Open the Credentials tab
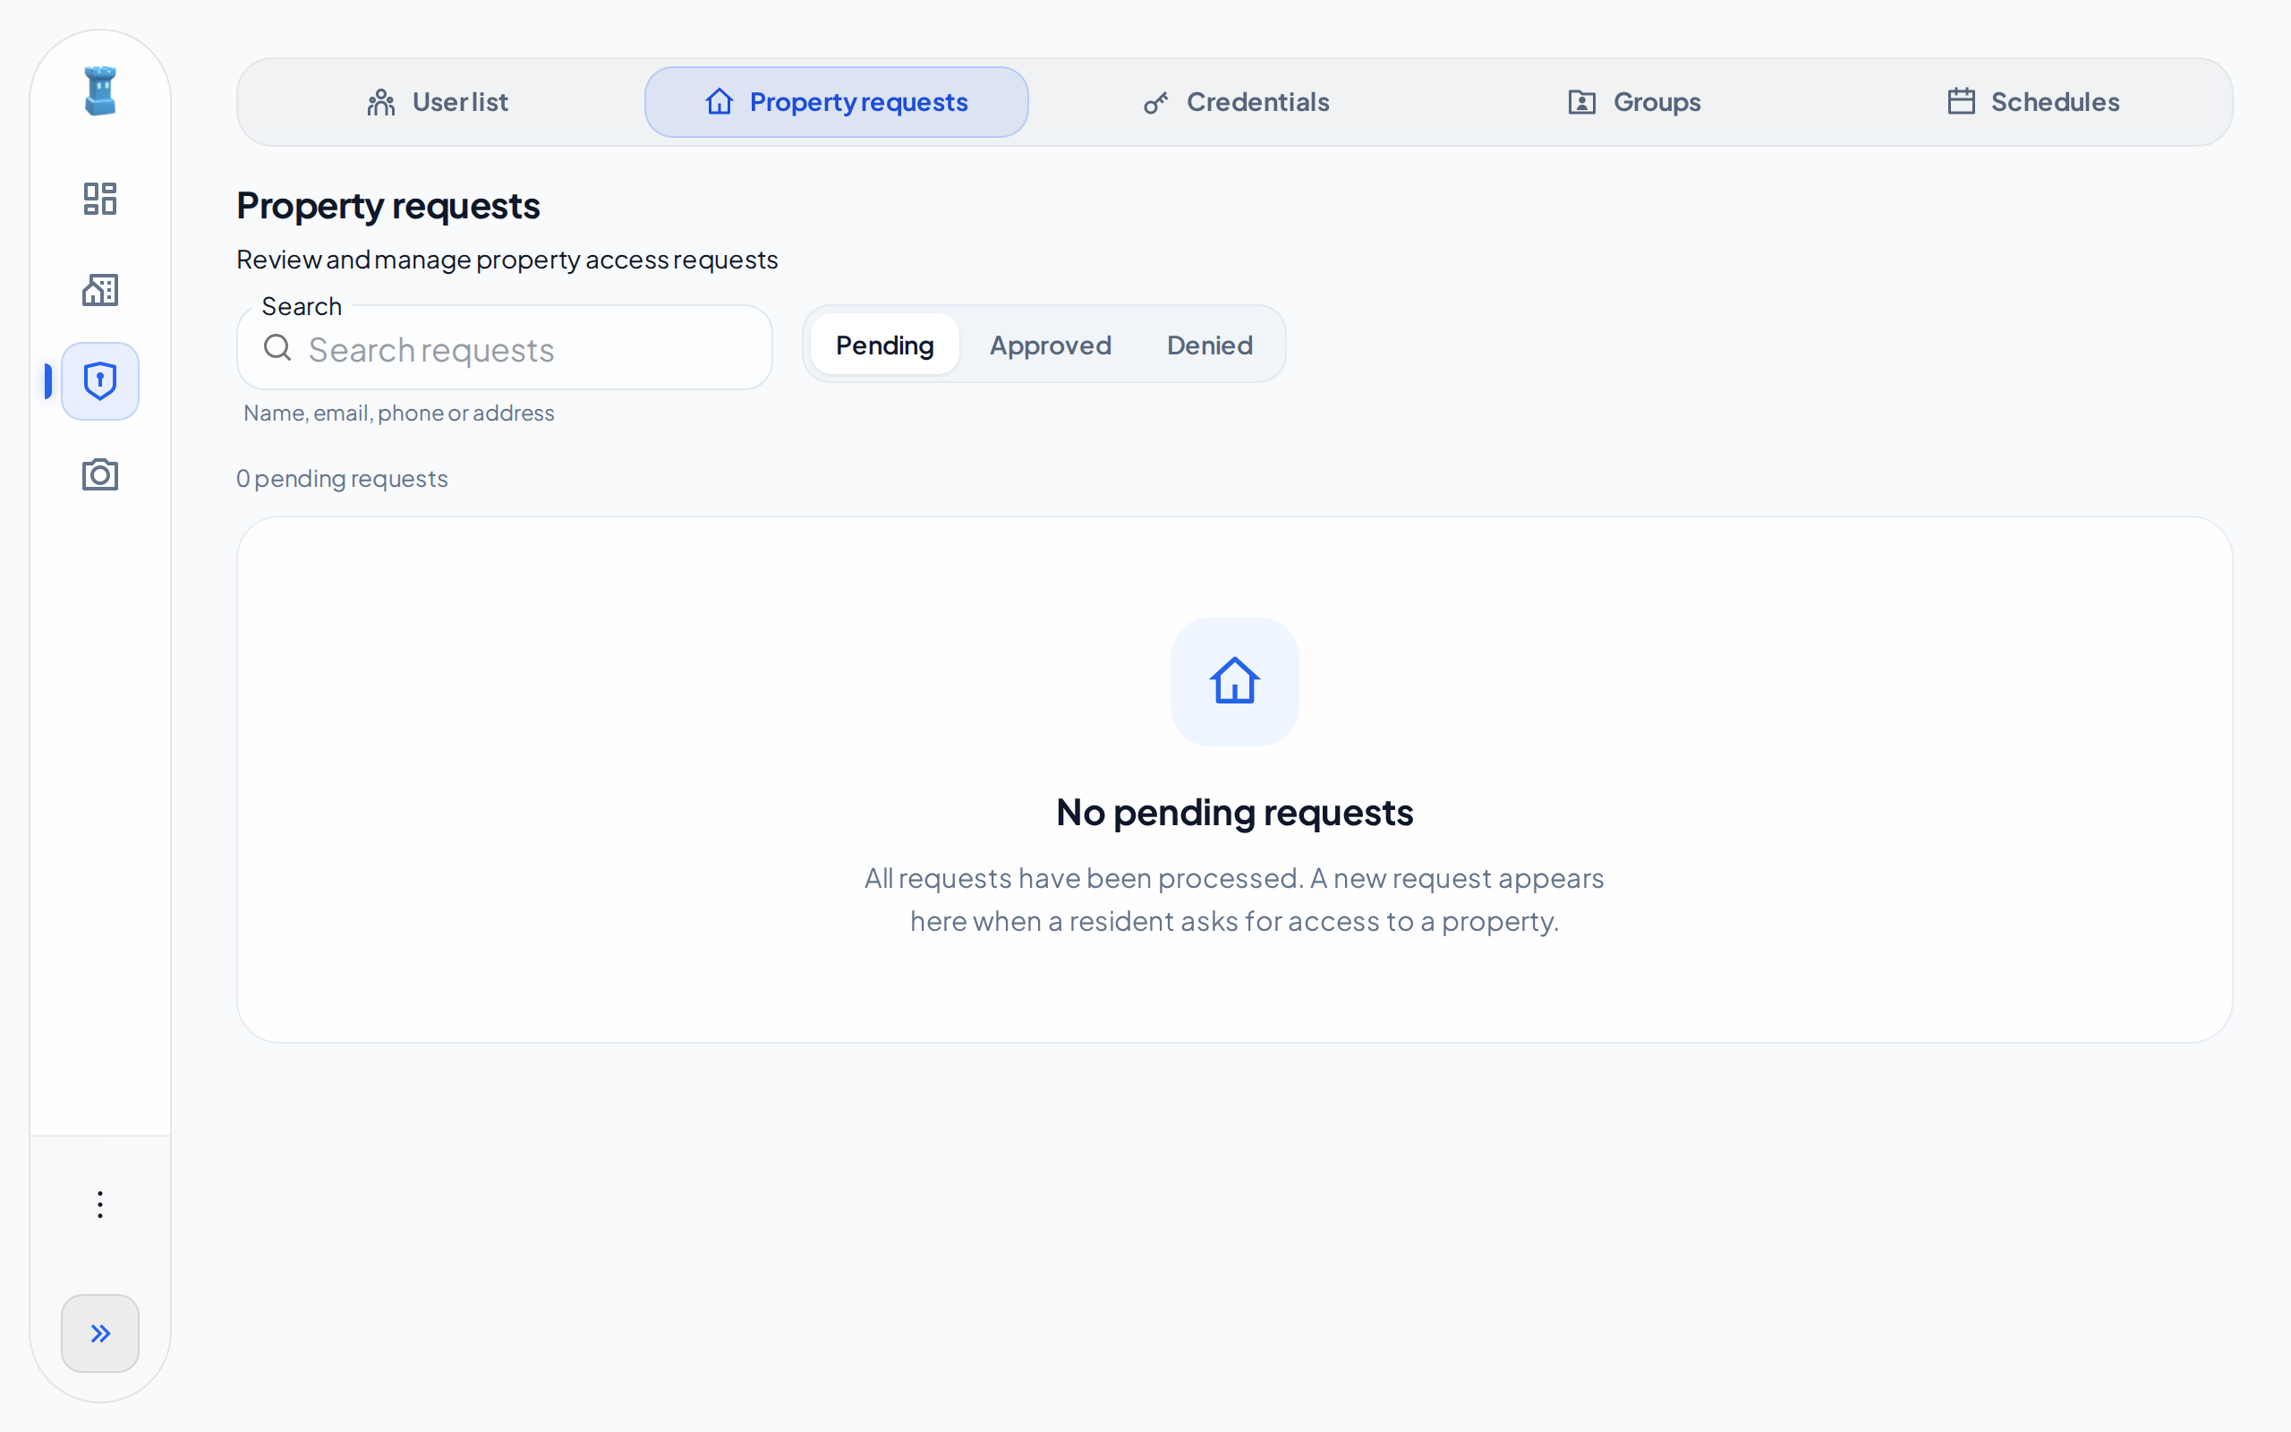The image size is (2291, 1432). point(1237,102)
